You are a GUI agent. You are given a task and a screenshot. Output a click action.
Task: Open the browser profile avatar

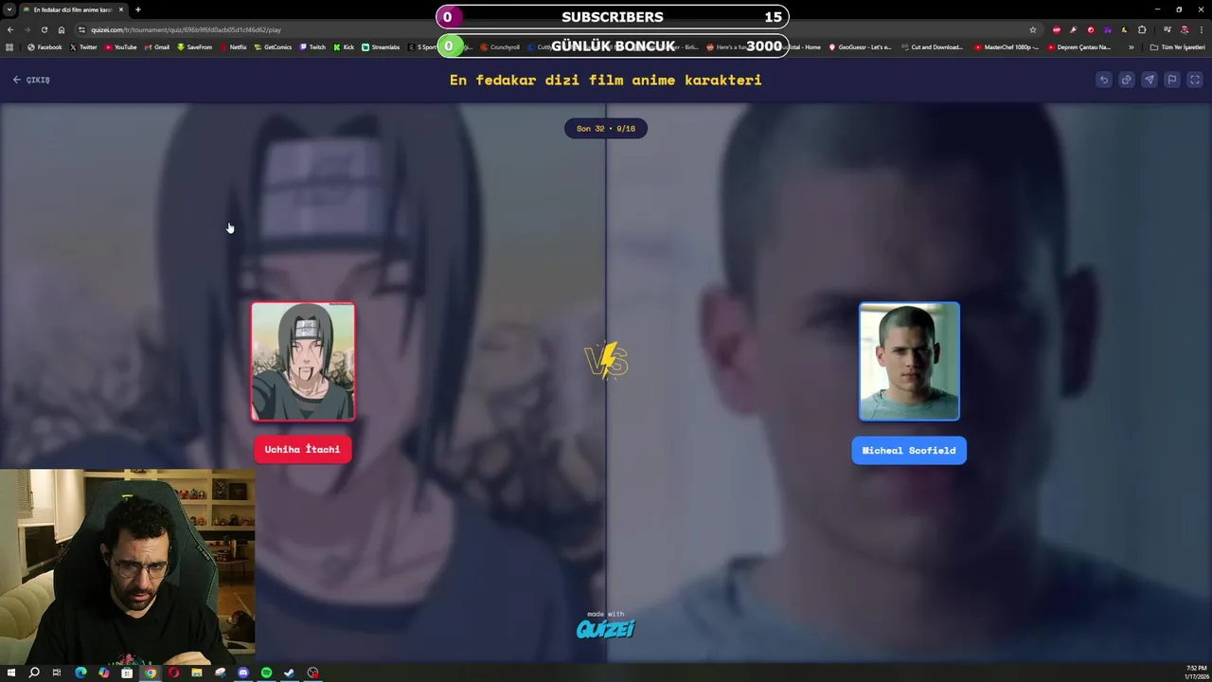[1185, 29]
